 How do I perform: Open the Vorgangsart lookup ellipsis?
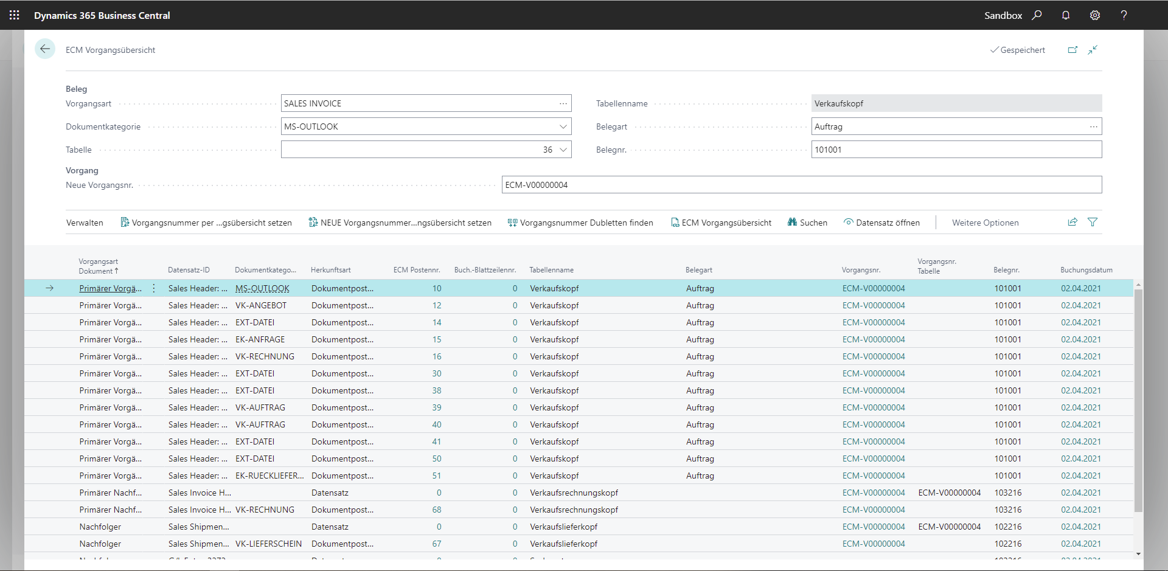[x=563, y=103]
